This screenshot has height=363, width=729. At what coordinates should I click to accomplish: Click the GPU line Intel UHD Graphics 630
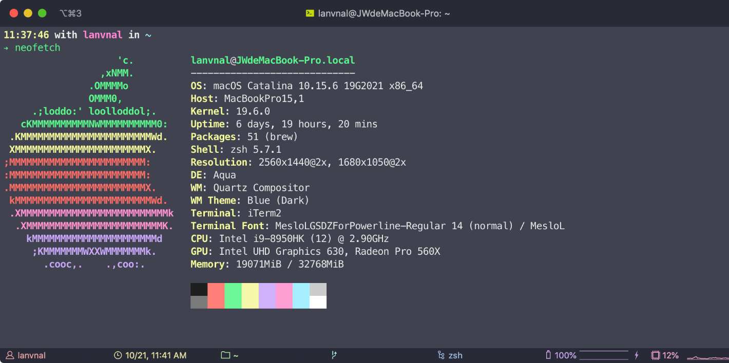click(x=315, y=252)
